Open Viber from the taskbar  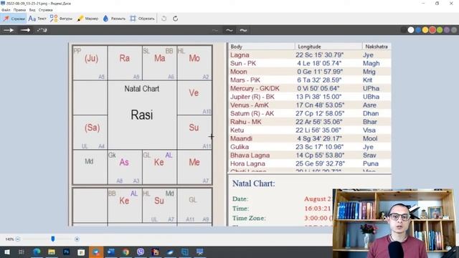click(x=141, y=252)
